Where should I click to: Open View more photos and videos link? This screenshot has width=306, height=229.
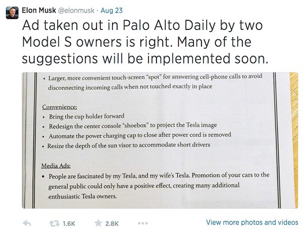pyautogui.click(x=252, y=223)
